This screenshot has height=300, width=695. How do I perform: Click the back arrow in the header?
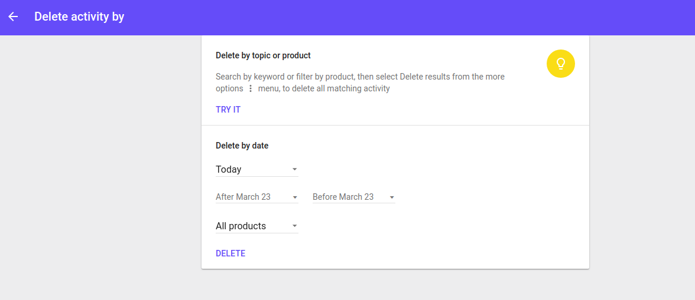coord(13,17)
